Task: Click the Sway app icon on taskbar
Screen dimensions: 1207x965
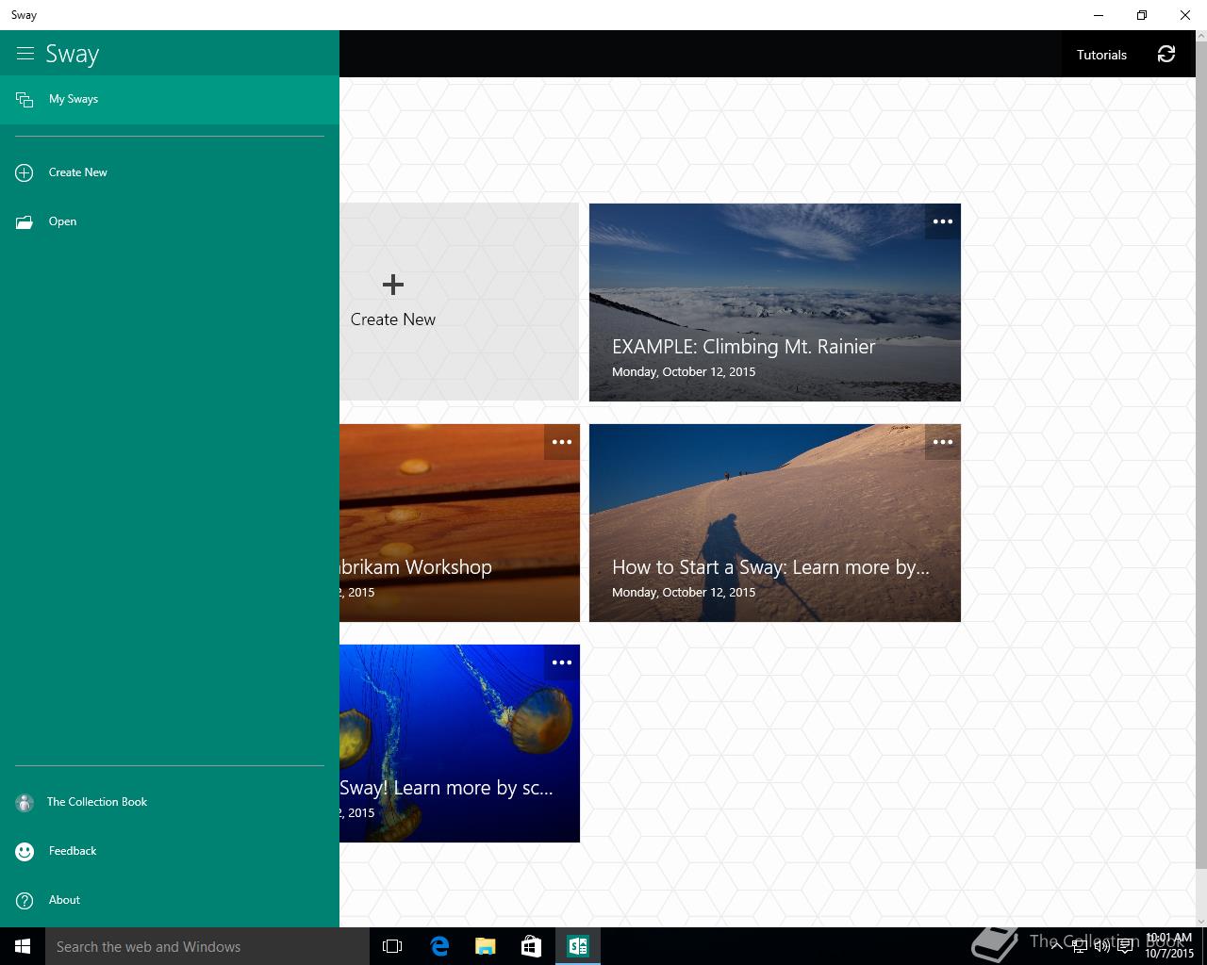Action: click(577, 946)
